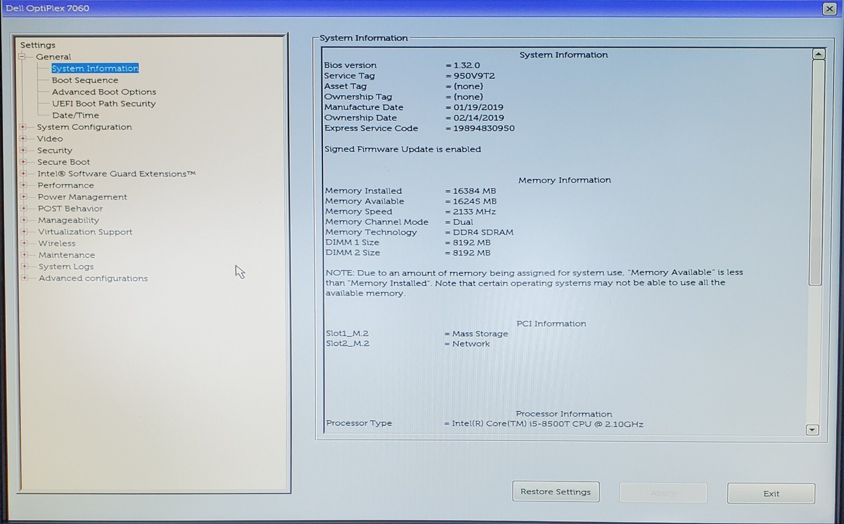844x524 pixels.
Task: Expand the POST Behavior node
Action: coord(24,208)
